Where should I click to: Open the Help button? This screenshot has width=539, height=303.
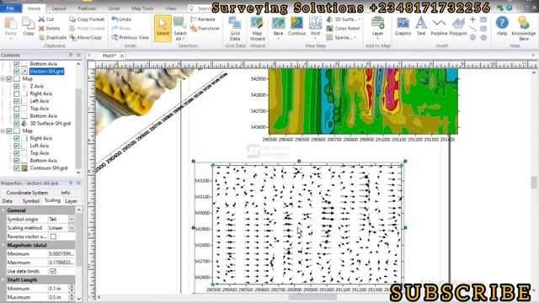(x=502, y=26)
